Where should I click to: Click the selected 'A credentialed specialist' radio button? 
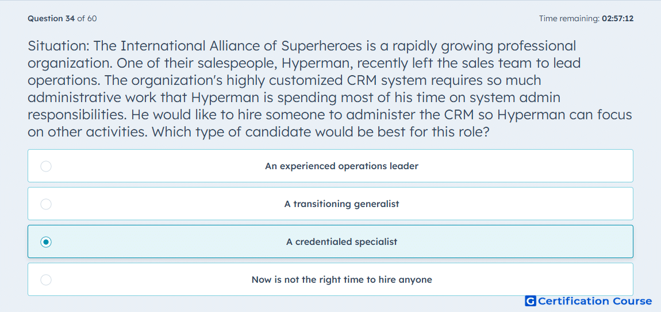(x=46, y=242)
